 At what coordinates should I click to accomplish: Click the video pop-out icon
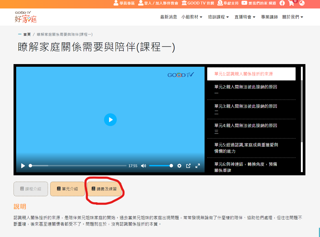[x=188, y=166]
